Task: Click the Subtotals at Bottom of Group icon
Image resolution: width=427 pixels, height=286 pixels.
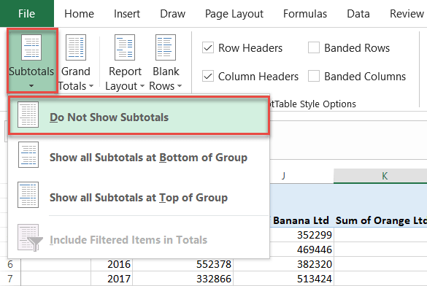Action: coord(28,155)
